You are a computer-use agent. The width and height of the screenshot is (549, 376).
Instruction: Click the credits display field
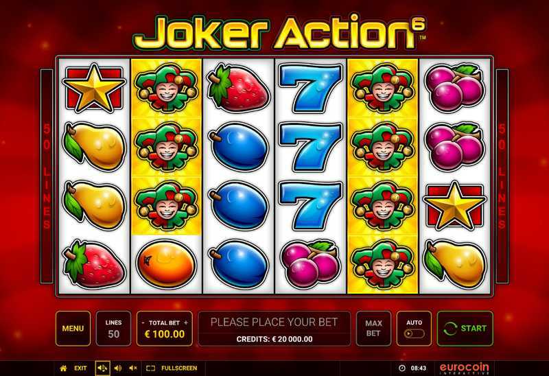point(274,339)
